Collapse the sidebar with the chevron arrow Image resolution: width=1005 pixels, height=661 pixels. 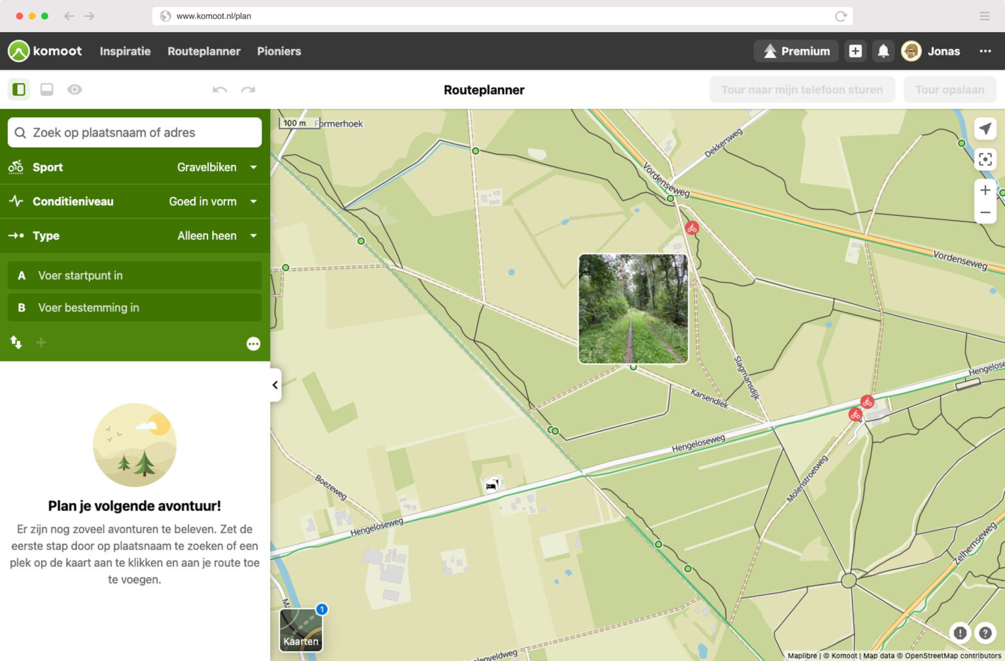pos(274,385)
